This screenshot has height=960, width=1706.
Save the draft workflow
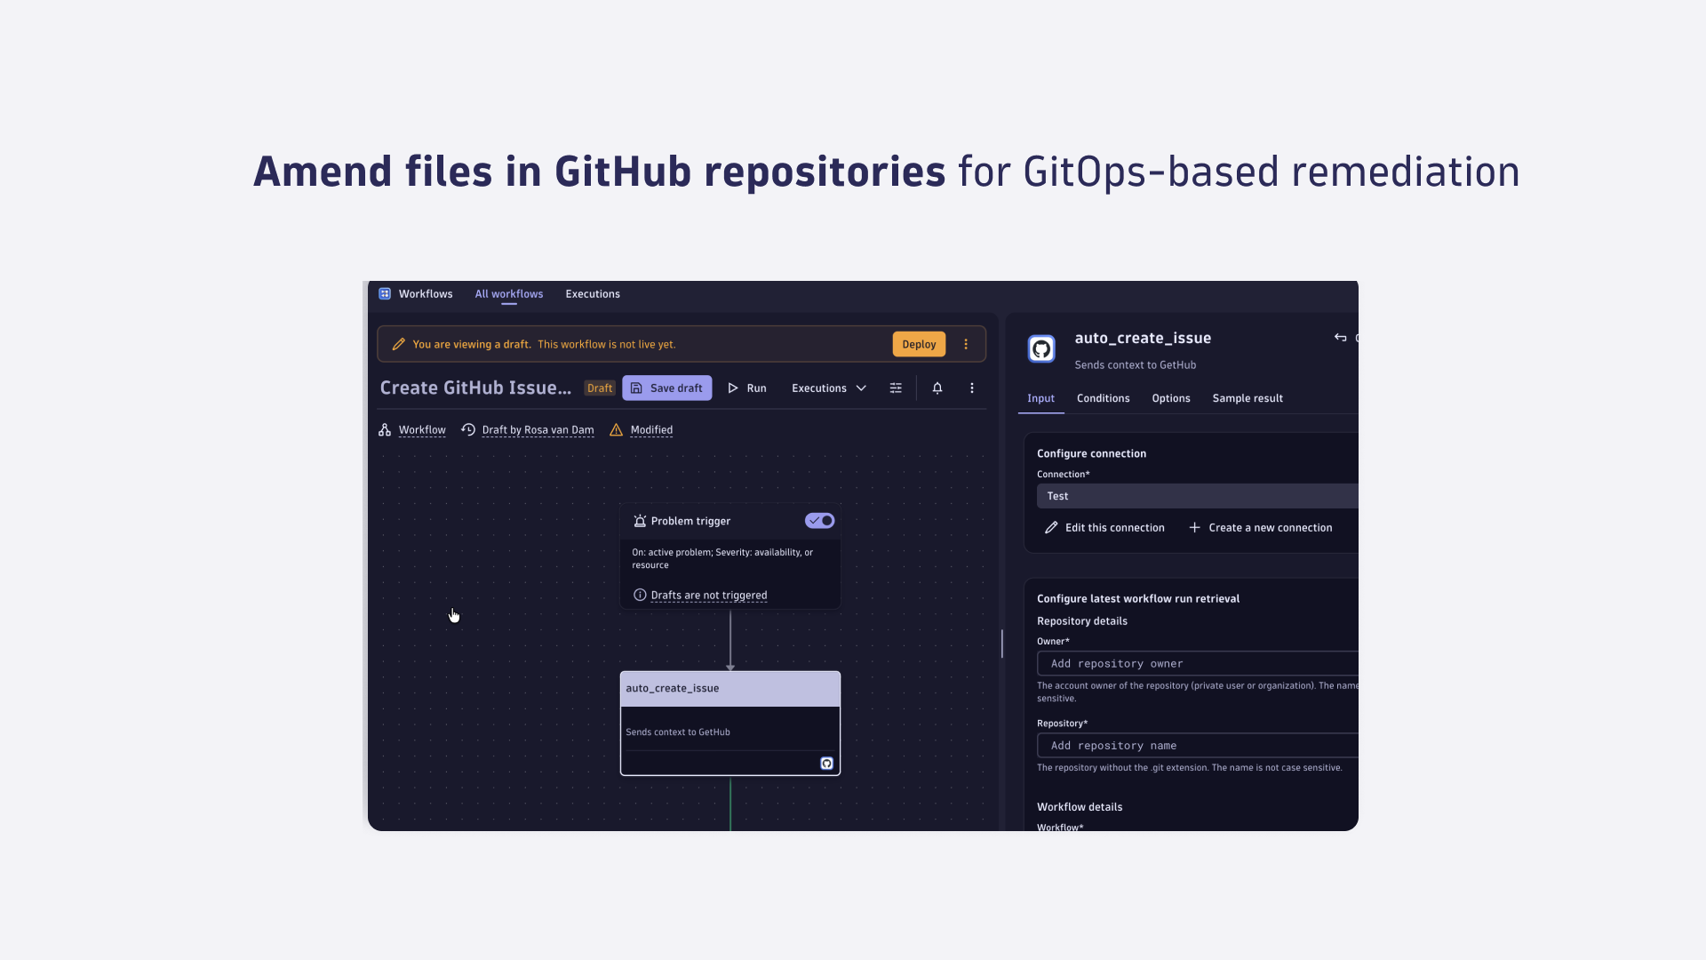pos(666,388)
